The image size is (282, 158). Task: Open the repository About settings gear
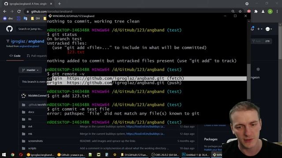[x=258, y=69]
